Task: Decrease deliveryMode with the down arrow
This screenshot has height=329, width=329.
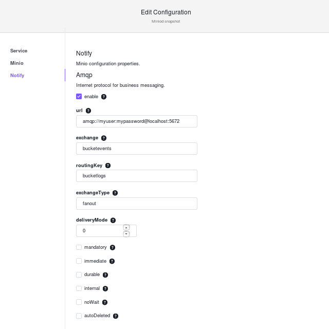Action: coord(126,234)
